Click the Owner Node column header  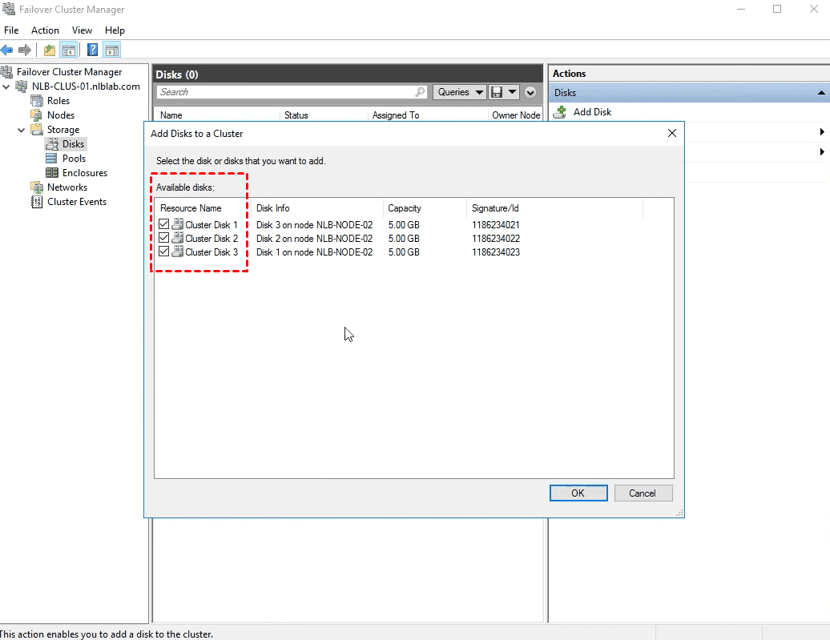coord(516,115)
